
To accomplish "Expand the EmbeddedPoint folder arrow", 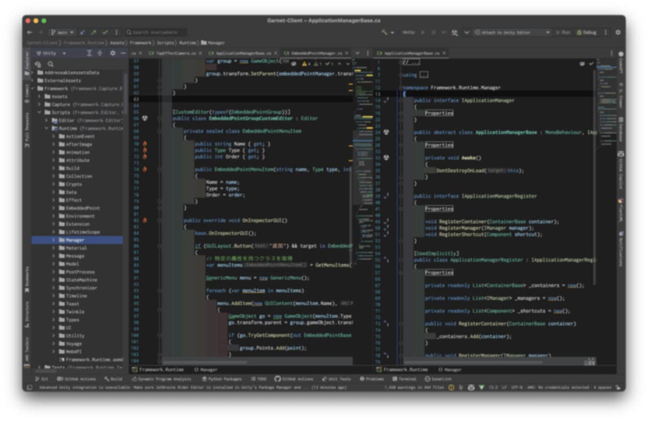I will tap(54, 208).
